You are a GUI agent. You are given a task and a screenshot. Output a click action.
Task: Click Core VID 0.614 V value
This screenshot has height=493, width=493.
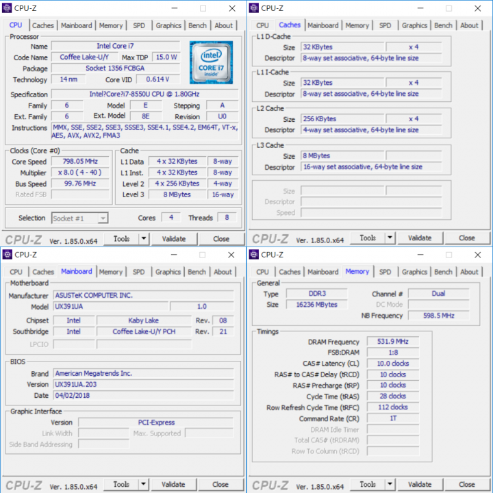coord(158,79)
